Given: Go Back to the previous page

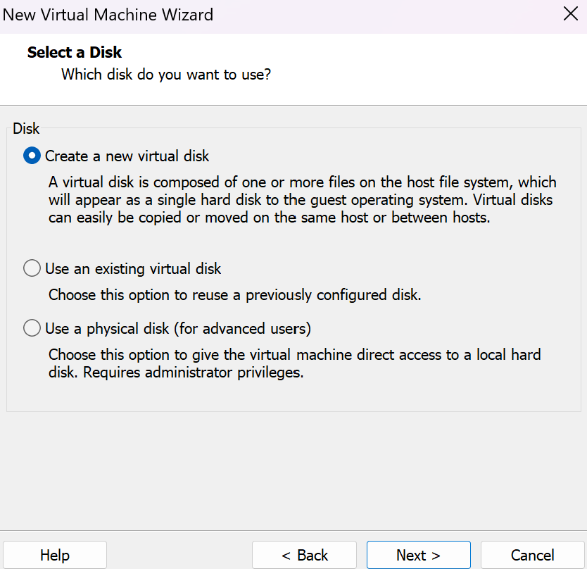Looking at the screenshot, I should [304, 555].
